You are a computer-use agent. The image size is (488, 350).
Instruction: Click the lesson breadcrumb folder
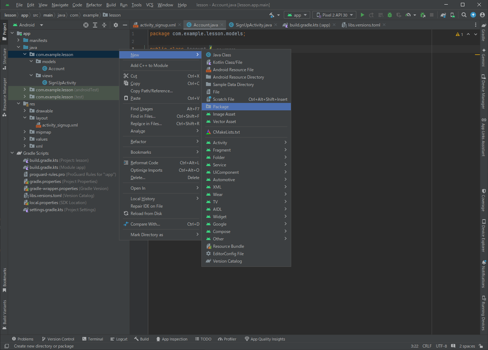pos(112,15)
